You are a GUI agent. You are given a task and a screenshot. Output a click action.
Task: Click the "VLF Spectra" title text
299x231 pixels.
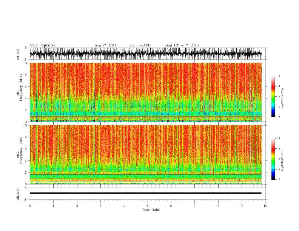click(43, 45)
